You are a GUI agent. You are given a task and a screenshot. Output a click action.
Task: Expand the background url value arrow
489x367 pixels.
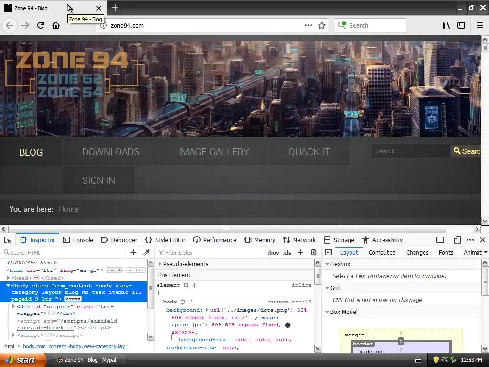click(207, 310)
